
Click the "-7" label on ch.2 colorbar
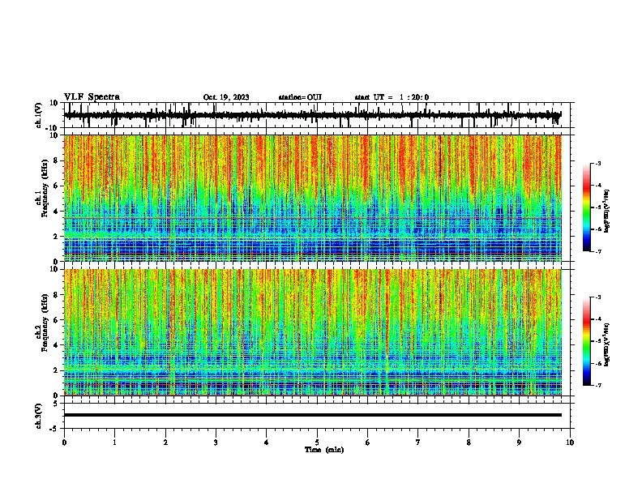[597, 385]
